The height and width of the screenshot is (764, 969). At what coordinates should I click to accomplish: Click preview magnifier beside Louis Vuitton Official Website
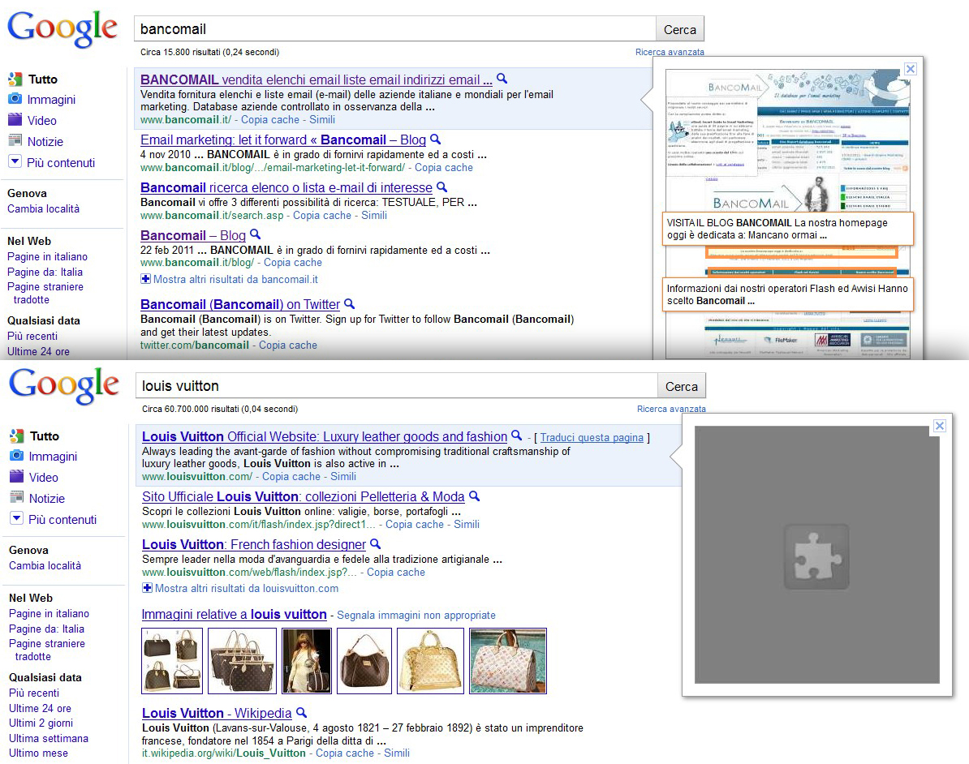516,436
